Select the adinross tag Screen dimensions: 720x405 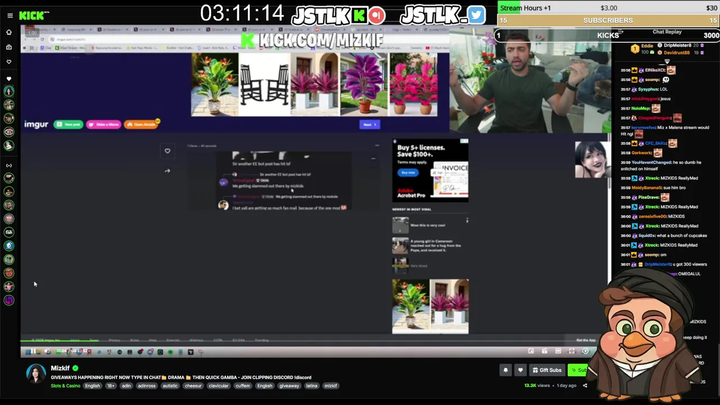[x=147, y=386]
